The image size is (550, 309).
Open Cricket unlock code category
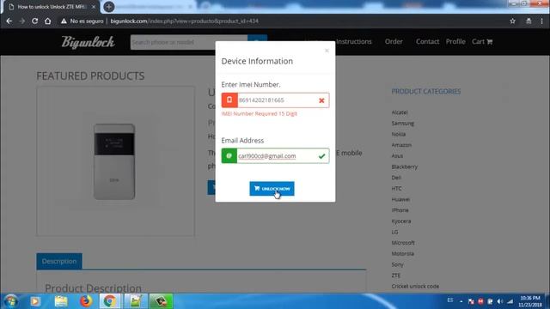(x=415, y=286)
